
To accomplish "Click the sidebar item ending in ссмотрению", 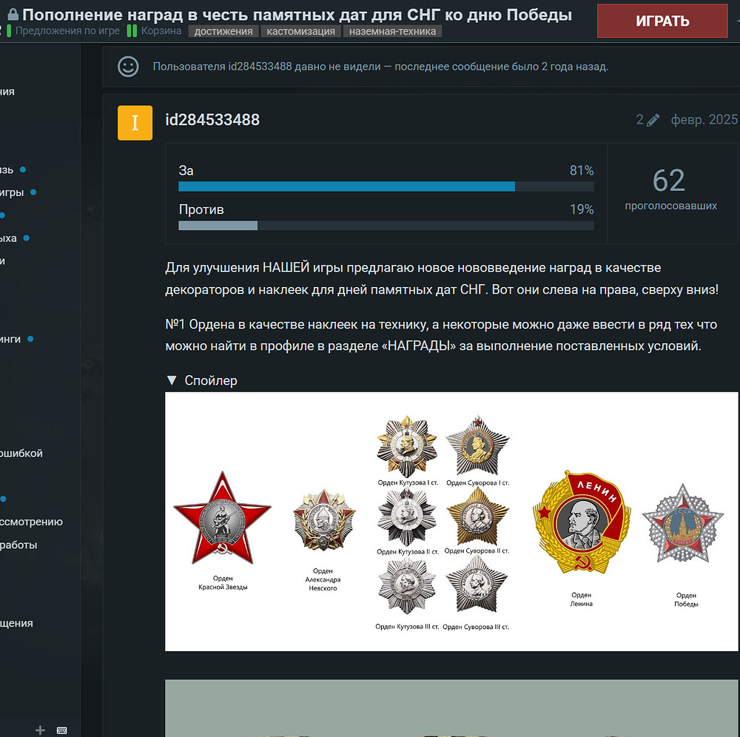I will (x=31, y=522).
